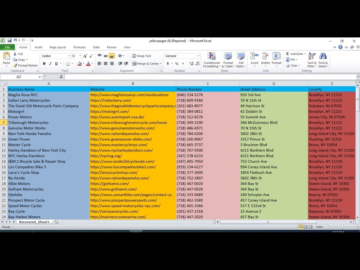Screen dimensions: 360x270
Task: Click the Save icon in quick access toolbar
Action: (9, 40)
